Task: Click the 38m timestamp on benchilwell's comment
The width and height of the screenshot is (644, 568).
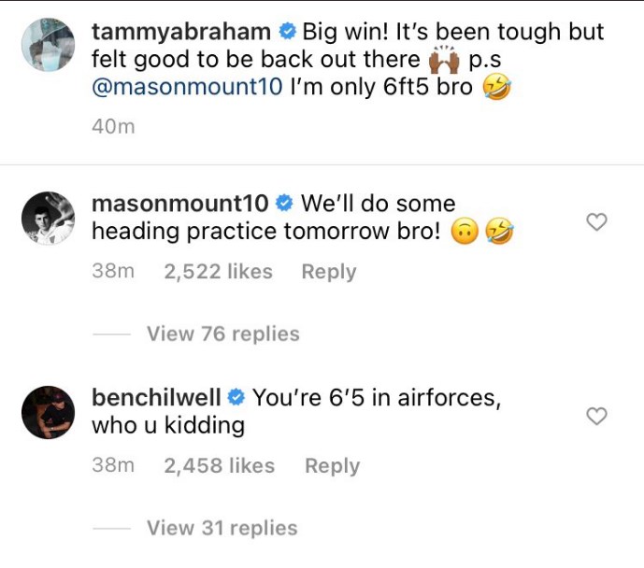Action: [x=113, y=466]
